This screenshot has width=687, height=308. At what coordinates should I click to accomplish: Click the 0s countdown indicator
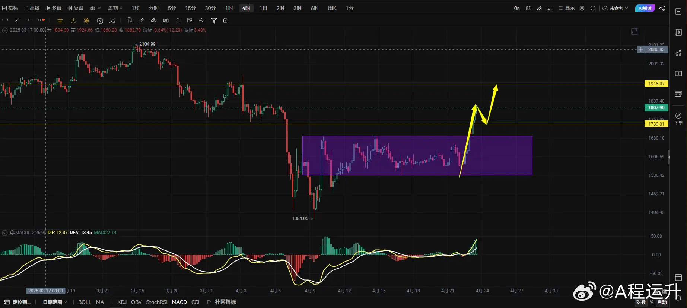517,8
